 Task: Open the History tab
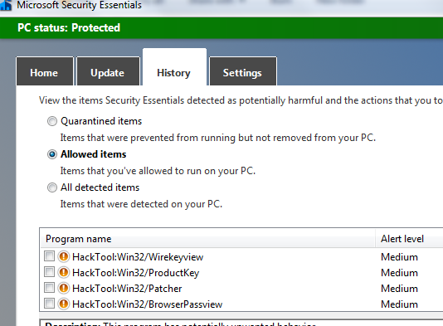pyautogui.click(x=174, y=67)
